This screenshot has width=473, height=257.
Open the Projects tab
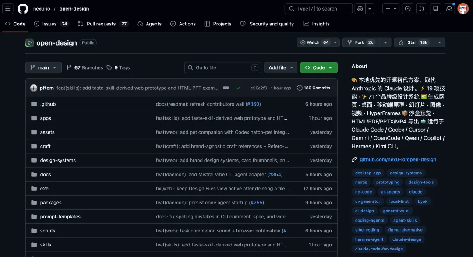[218, 24]
